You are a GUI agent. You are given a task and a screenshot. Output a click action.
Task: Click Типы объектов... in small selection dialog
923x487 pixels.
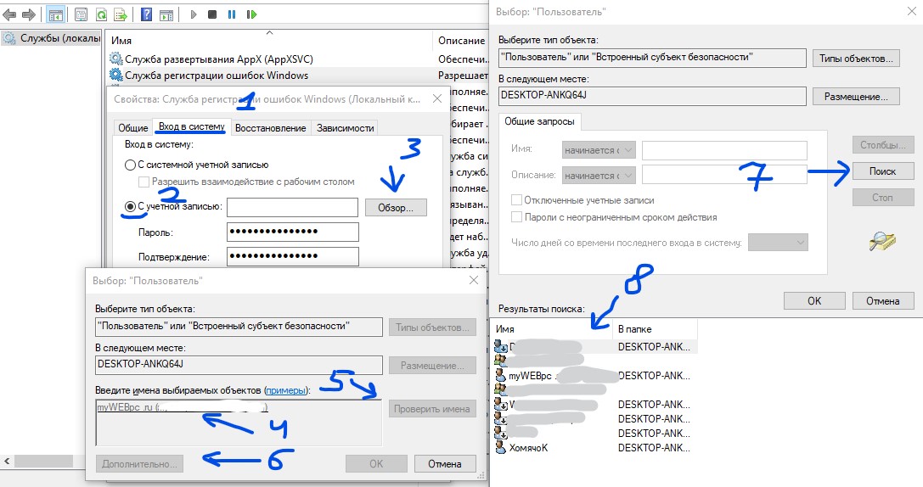(x=432, y=327)
